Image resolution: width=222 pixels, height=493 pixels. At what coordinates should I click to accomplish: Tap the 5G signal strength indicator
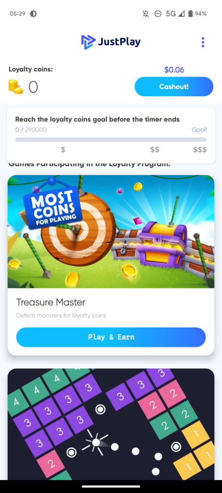point(175,13)
